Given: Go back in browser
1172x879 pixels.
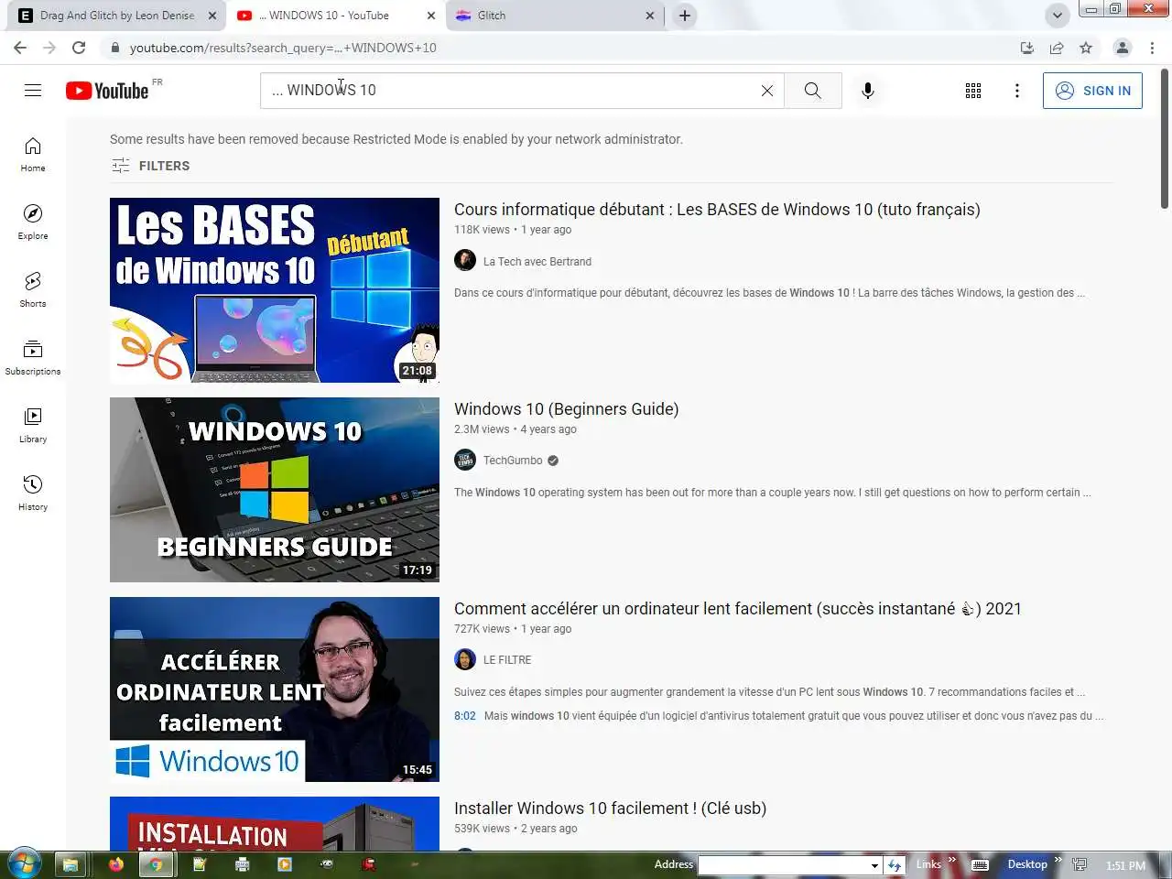Looking at the screenshot, I should point(20,48).
